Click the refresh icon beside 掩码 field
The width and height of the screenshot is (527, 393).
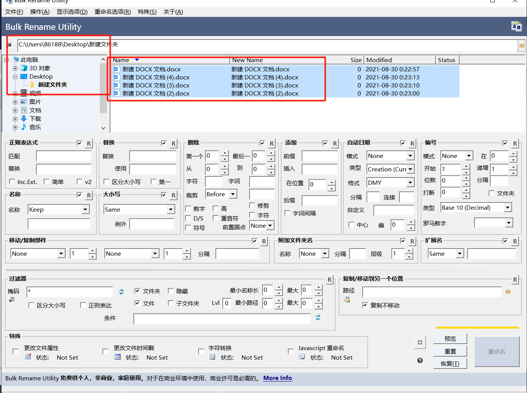pyautogui.click(x=121, y=292)
